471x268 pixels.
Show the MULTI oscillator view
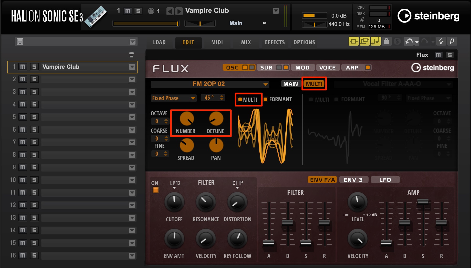coord(314,84)
